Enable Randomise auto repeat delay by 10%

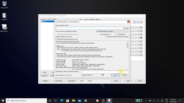56,39
